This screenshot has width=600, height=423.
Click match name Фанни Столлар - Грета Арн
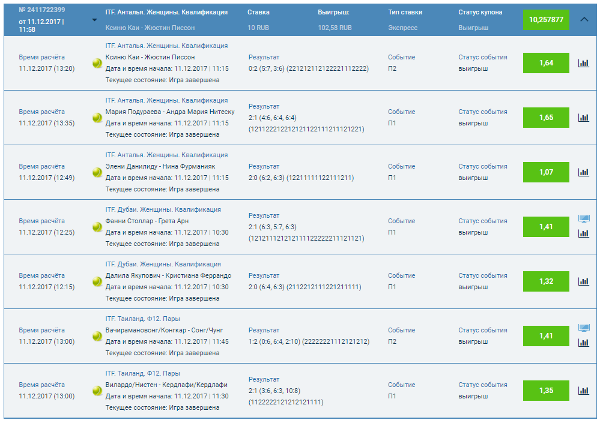147,221
